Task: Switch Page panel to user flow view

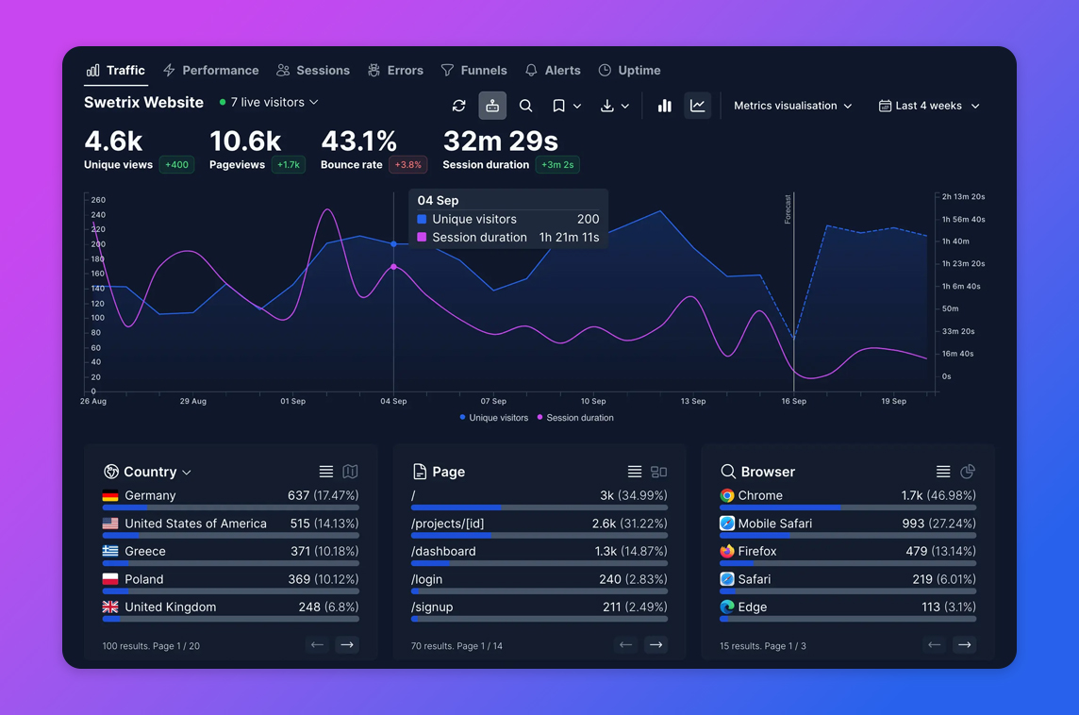Action: [658, 472]
